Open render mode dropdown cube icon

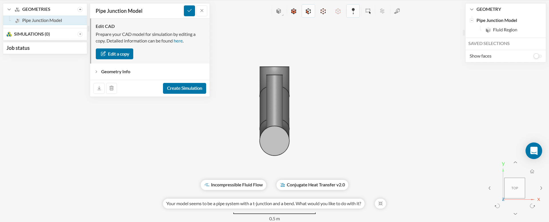click(279, 11)
